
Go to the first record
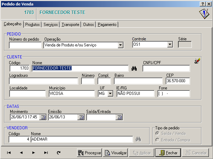[9, 153]
